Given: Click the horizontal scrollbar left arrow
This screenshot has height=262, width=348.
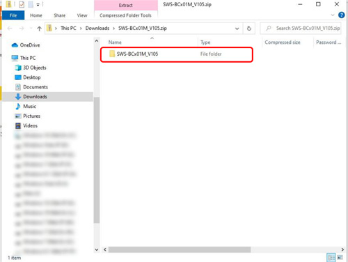Looking at the screenshot, I should [105, 249].
